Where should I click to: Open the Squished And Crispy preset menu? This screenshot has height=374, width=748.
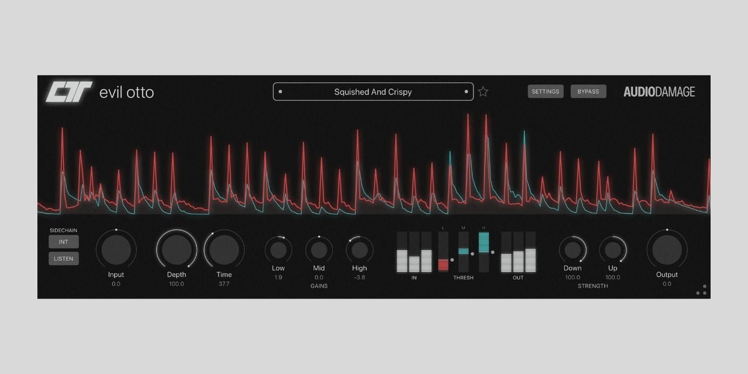pyautogui.click(x=373, y=92)
